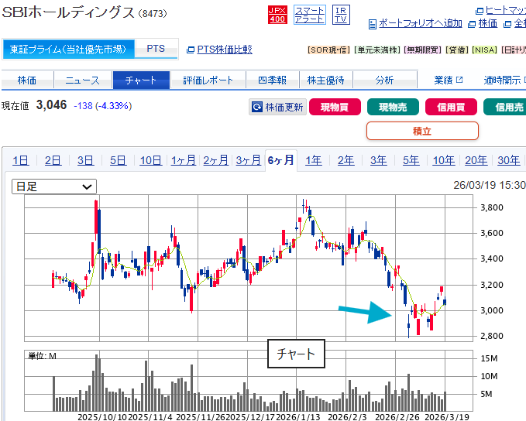
Task: Open the 業績 external link tab
Action: tap(448, 80)
